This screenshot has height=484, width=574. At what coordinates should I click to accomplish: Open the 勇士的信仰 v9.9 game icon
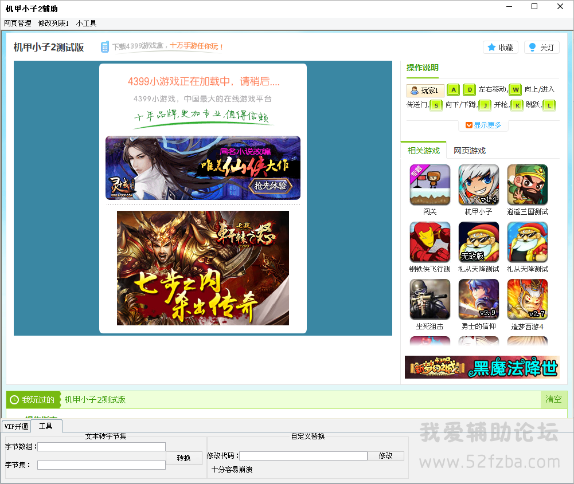click(x=478, y=299)
